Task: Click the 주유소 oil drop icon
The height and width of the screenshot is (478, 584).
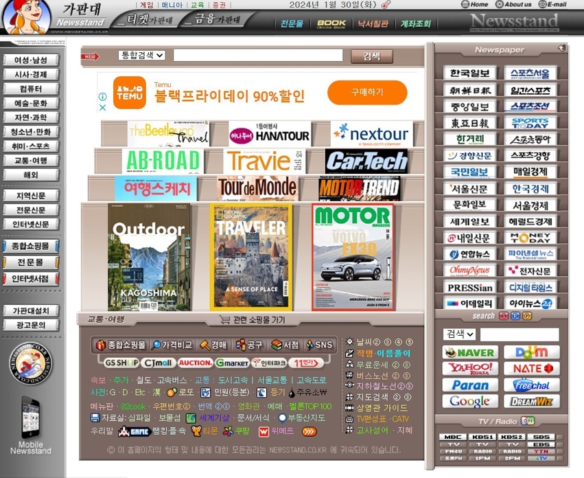Action: pos(292,393)
